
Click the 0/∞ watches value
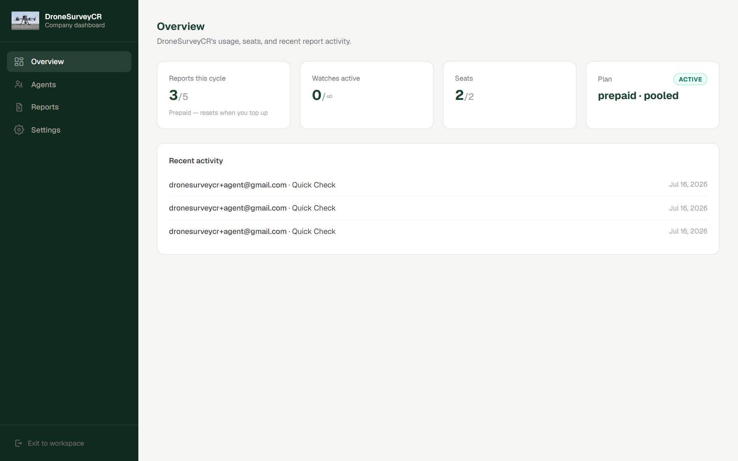322,95
